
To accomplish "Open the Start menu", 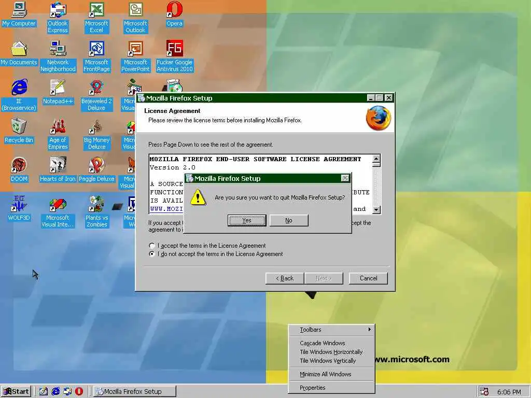I will click(x=16, y=391).
